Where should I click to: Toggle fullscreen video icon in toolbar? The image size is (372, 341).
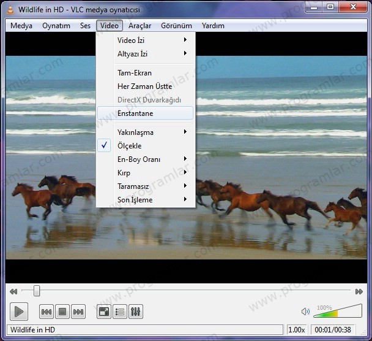[104, 312]
